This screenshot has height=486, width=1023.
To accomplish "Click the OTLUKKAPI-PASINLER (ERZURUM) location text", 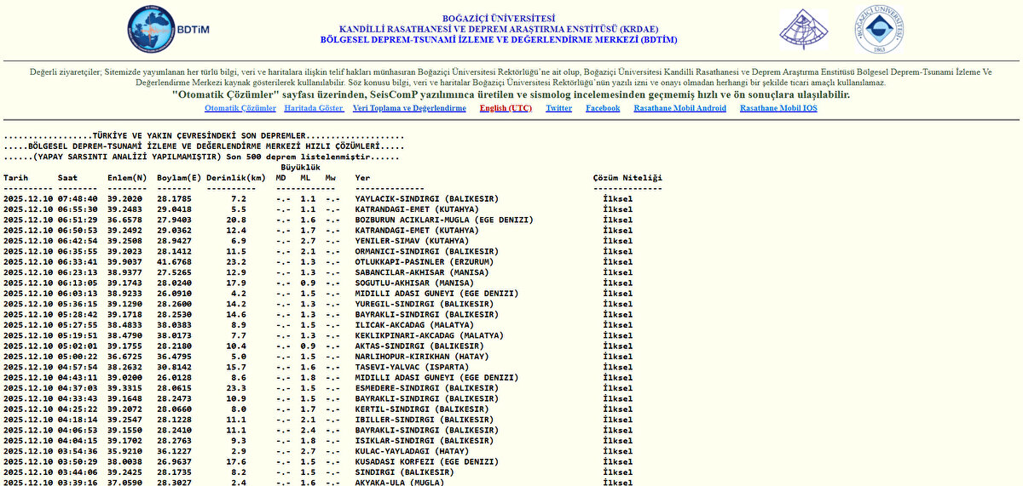I will coord(424,262).
